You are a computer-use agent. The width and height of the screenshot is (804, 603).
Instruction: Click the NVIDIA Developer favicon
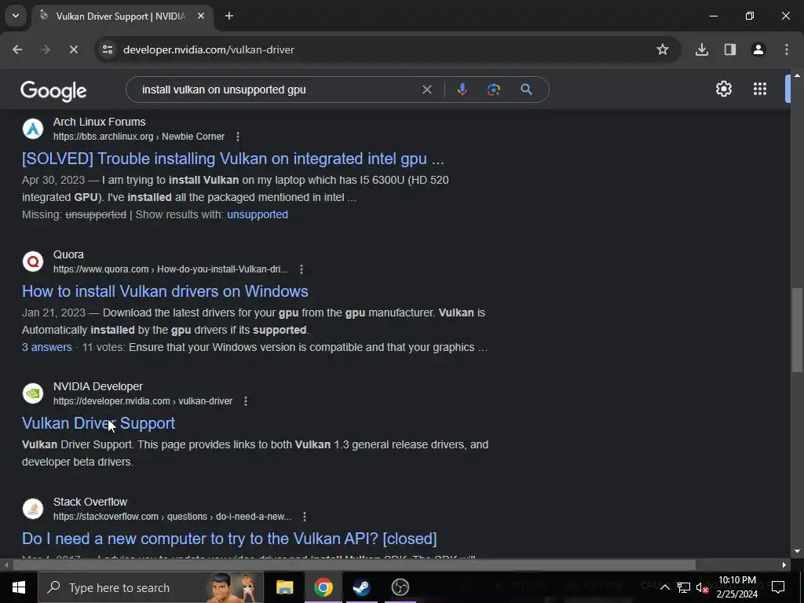33,393
